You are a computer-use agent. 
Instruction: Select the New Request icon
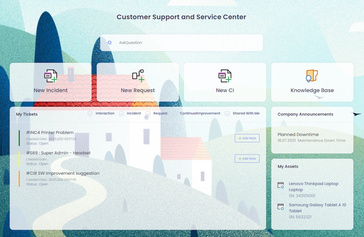pyautogui.click(x=138, y=75)
